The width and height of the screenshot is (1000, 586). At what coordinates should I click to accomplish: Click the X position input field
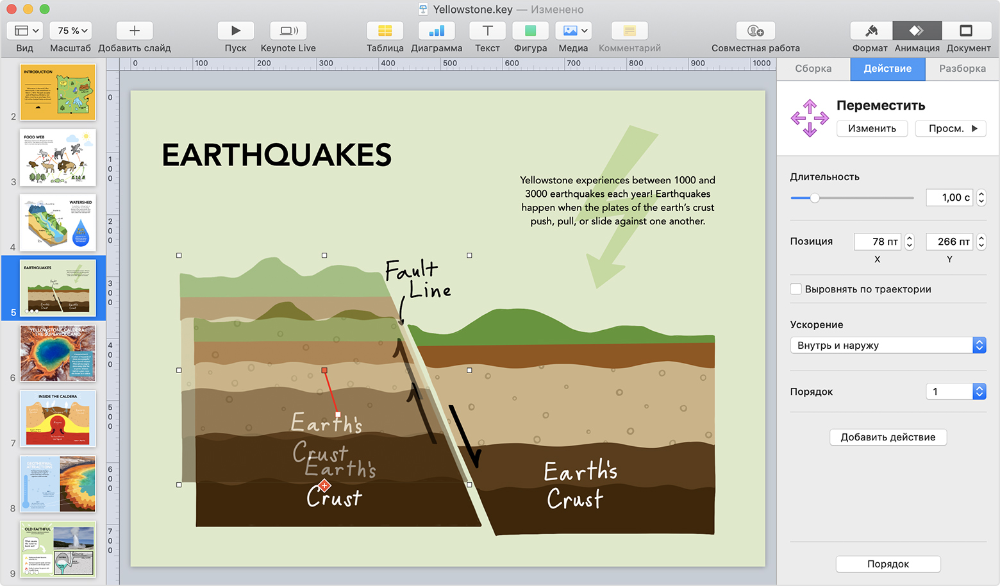(878, 241)
